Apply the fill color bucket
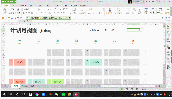The width and height of the screenshot is (172, 99). 41,13
